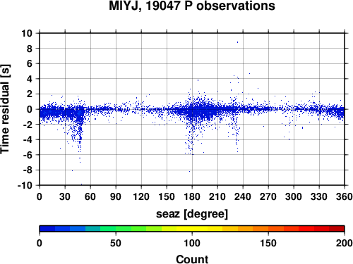Select the dark red end of colorbar
The image size is (353, 264).
pyautogui.click(x=337, y=229)
